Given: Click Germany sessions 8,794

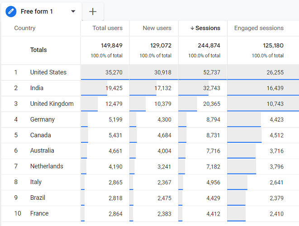Looking at the screenshot, I should (213, 119).
